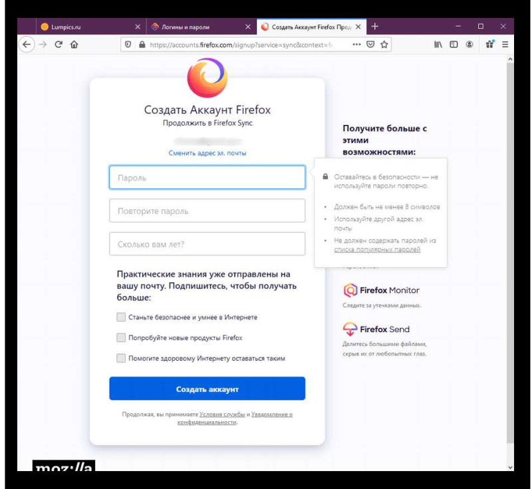Check Станьте безопаснее и умнее в Интернете

coord(121,317)
